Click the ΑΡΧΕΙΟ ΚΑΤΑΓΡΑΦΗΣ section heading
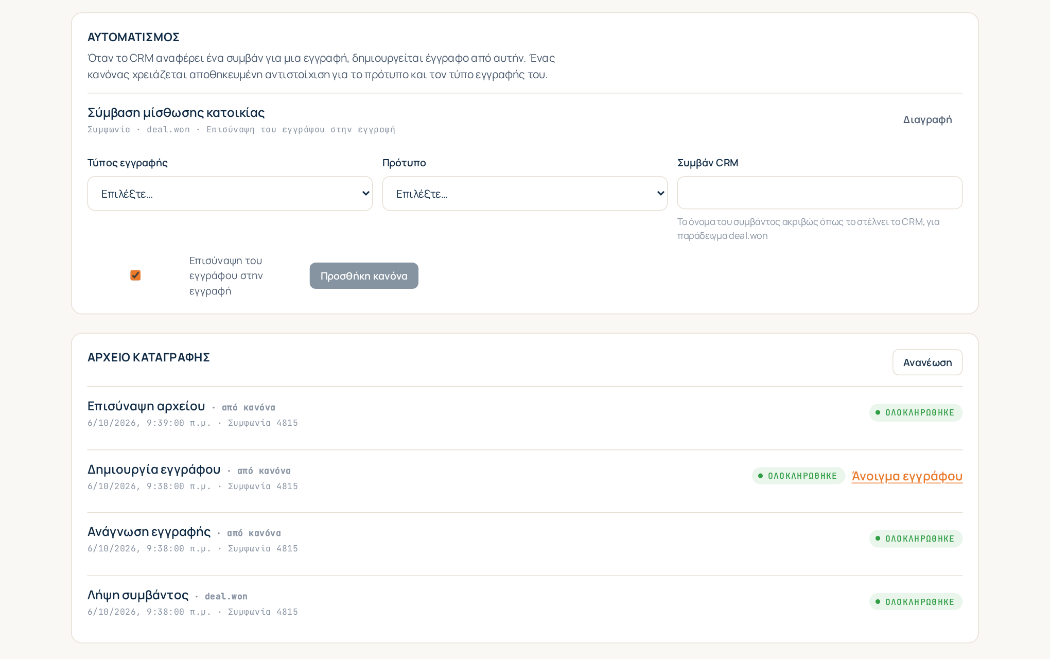The image size is (1050, 659). click(149, 357)
